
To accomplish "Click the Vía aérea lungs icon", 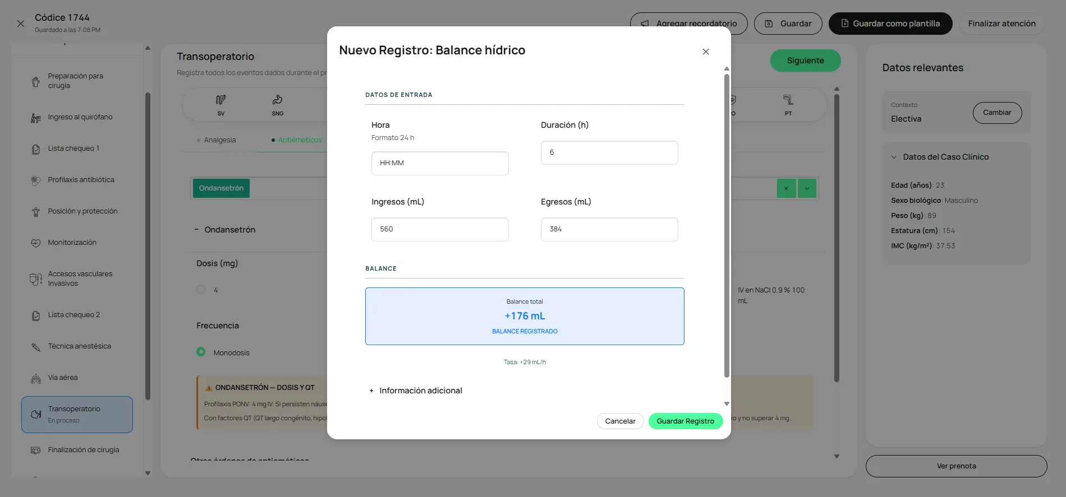I will coord(36,378).
